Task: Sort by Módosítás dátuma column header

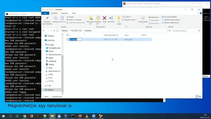Action: 111,35
